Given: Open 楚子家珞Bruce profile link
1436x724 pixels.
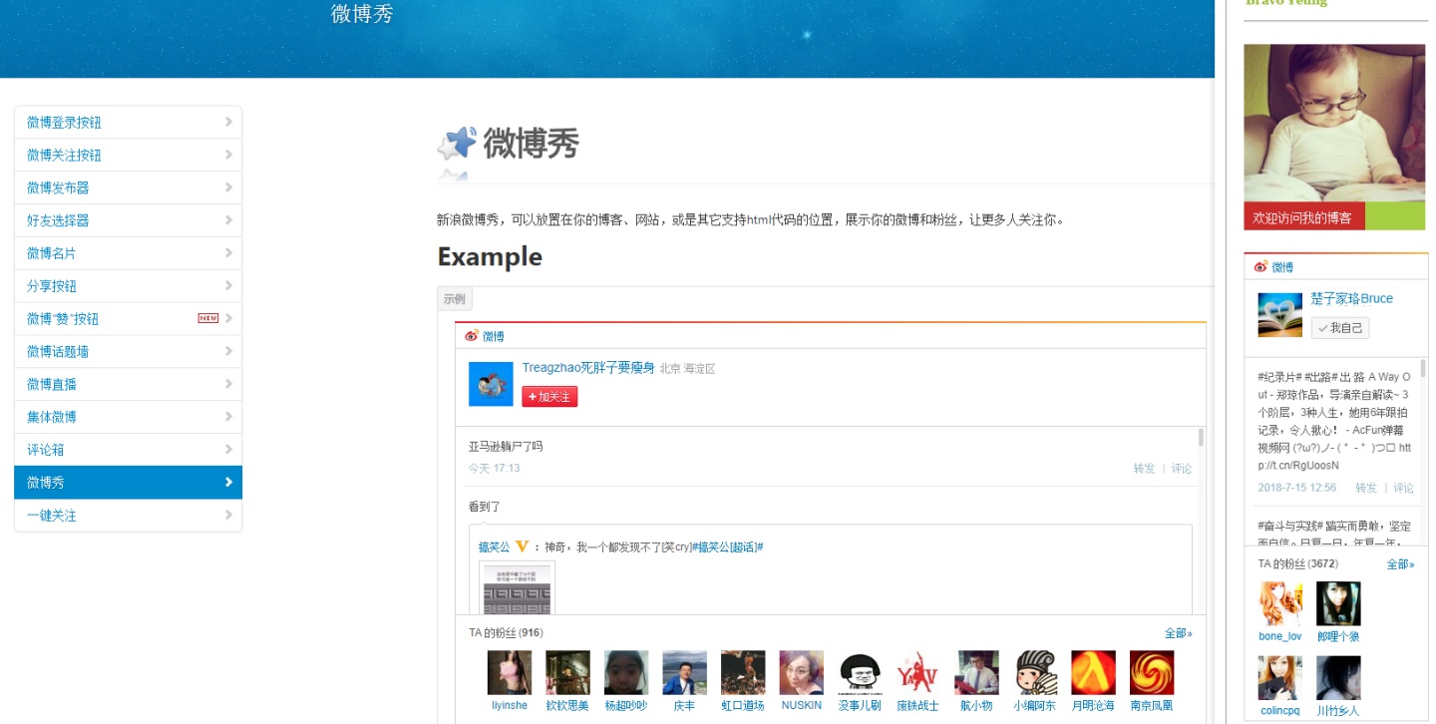Looking at the screenshot, I should (1351, 298).
